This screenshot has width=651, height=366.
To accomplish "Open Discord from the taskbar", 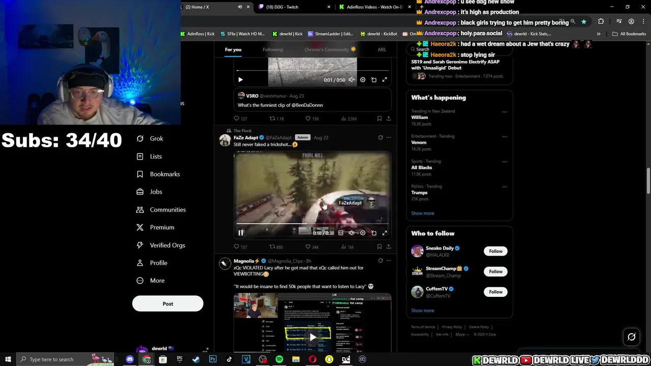I will click(130, 359).
